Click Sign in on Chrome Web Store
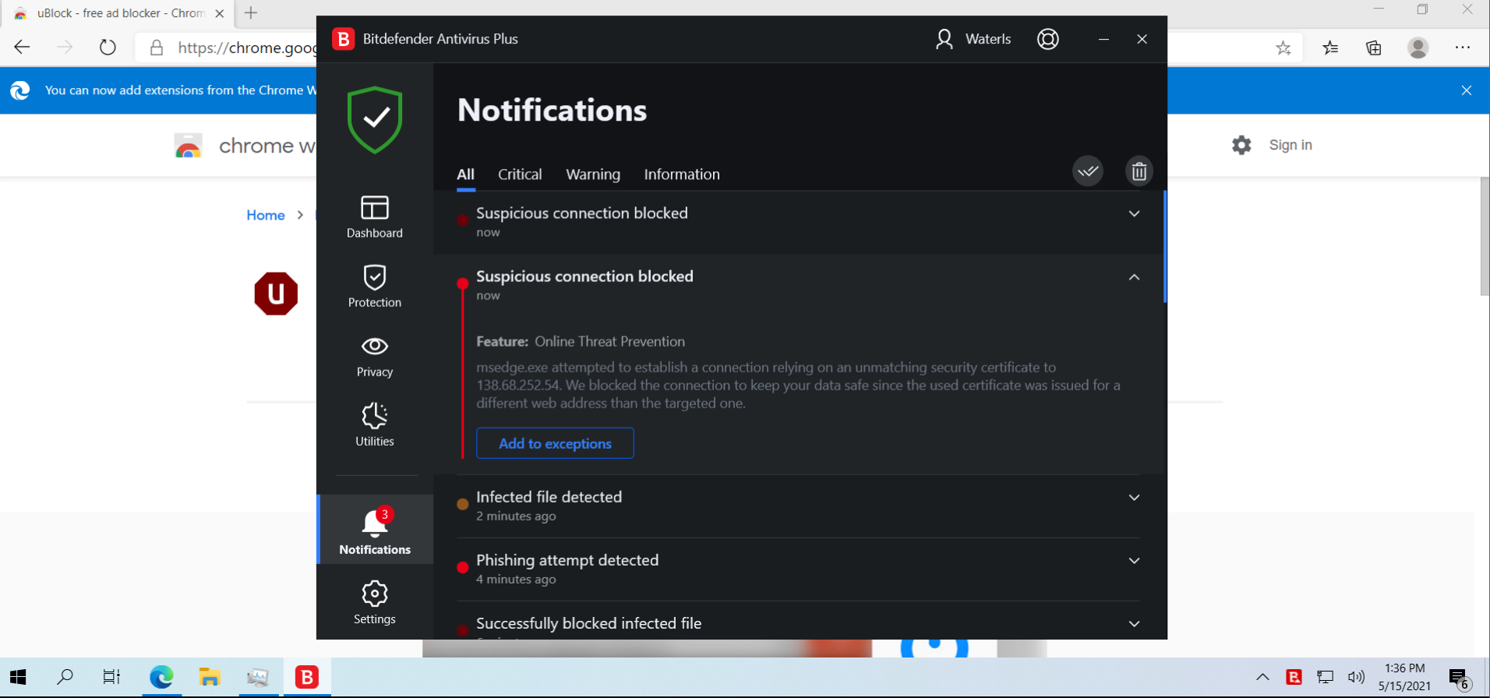Screen dimensions: 1490x698 tap(1291, 145)
